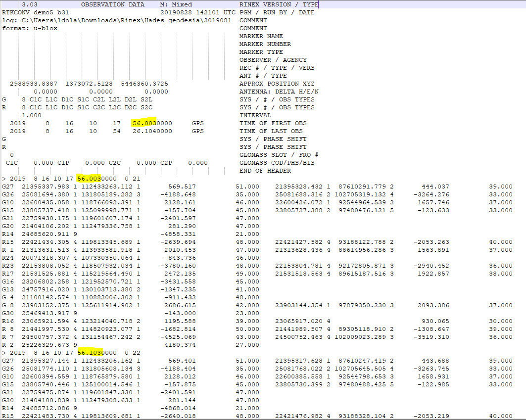Click the Doppler value "-157.704"
The height and width of the screenshot is (420, 526).
point(180,210)
